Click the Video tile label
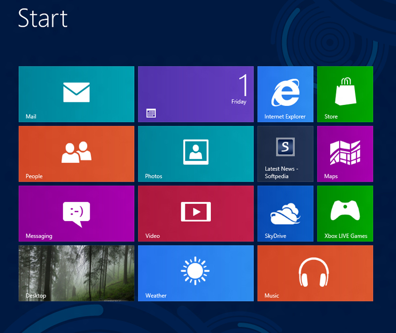 click(152, 236)
